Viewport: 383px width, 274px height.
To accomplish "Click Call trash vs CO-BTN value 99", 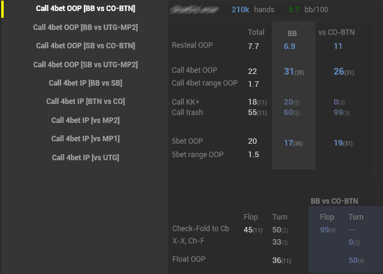I will 338,113.
